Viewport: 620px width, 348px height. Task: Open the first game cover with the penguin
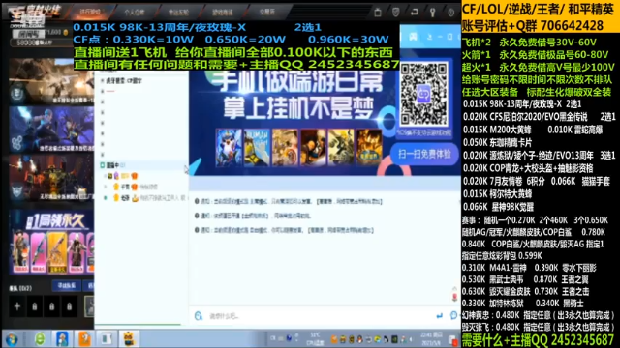click(x=229, y=147)
